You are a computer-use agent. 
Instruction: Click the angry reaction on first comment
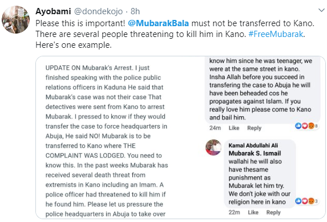tap(311, 126)
